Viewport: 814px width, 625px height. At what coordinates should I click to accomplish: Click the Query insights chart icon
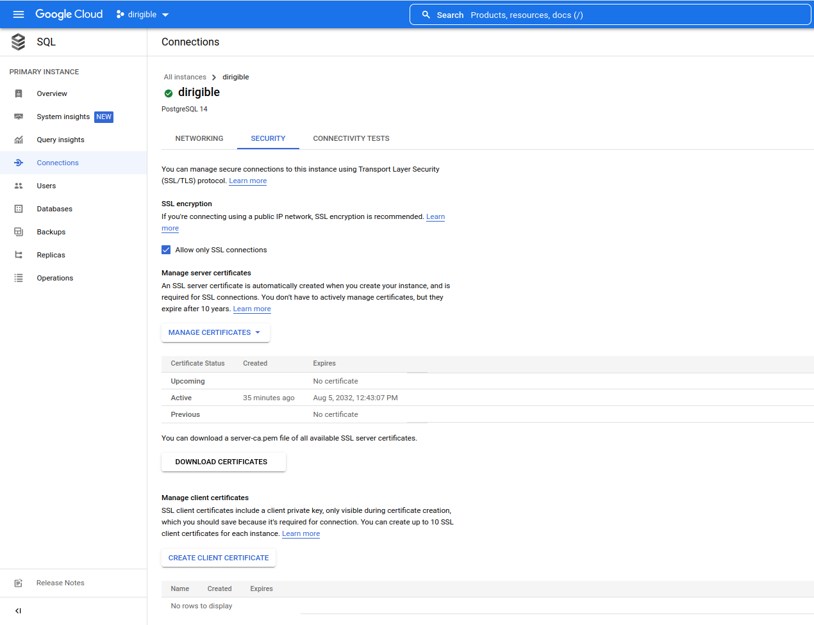pyautogui.click(x=19, y=140)
